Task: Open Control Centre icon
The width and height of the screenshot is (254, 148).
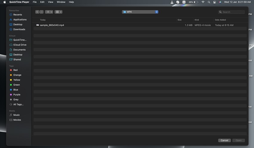Action: click(215, 2)
